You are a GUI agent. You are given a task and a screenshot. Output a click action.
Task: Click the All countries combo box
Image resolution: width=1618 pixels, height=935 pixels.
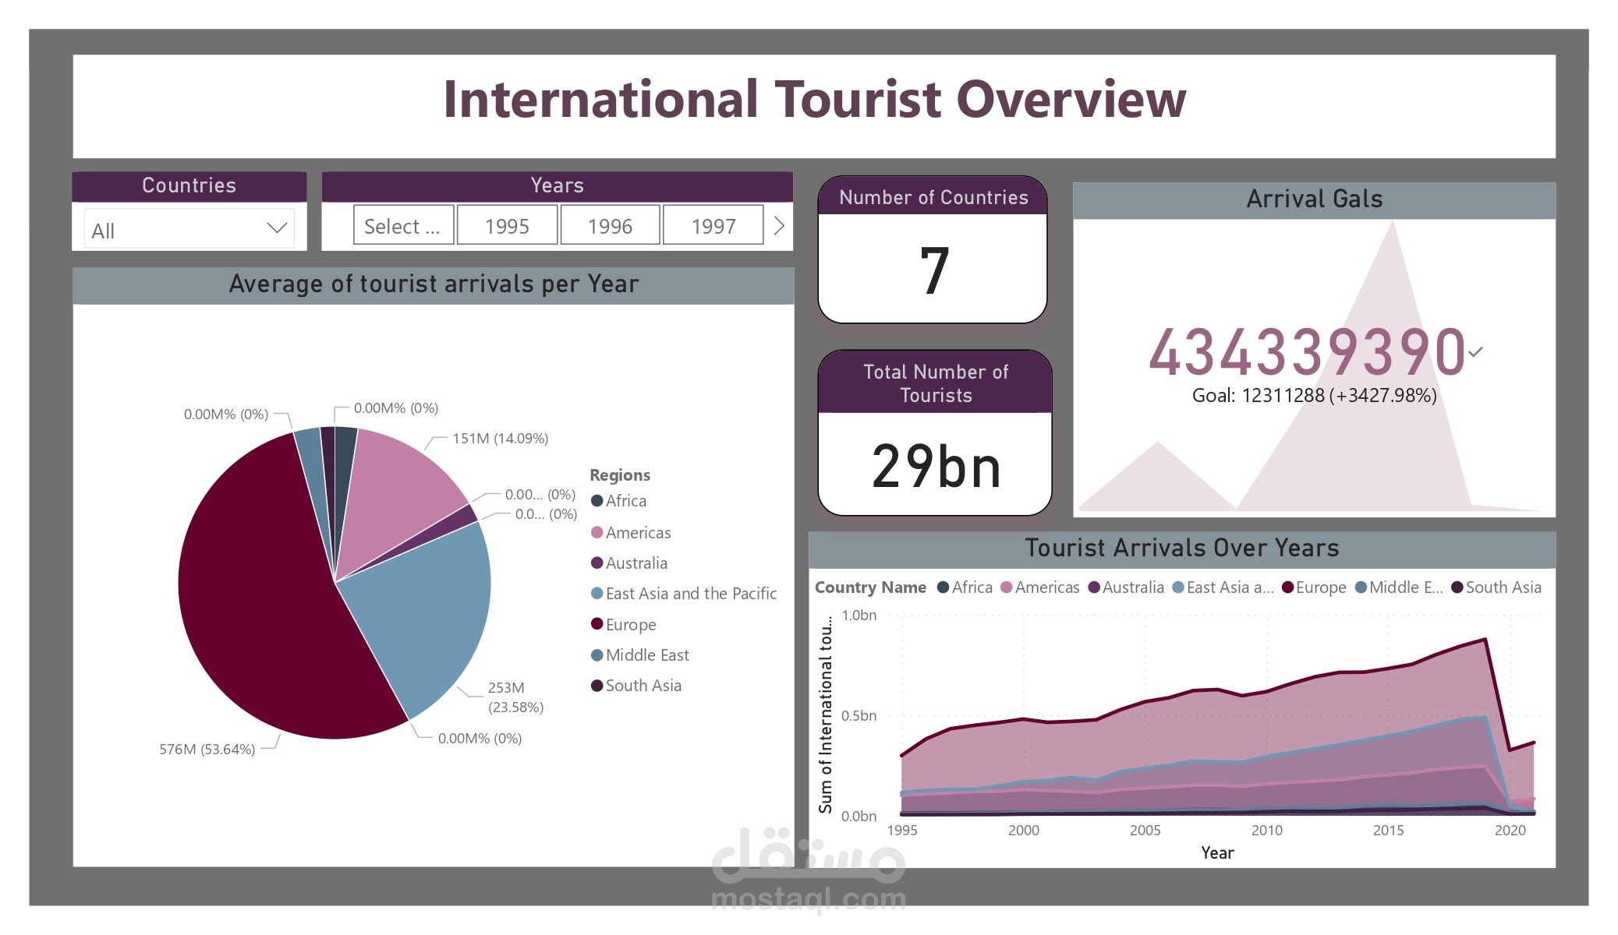pyautogui.click(x=189, y=229)
